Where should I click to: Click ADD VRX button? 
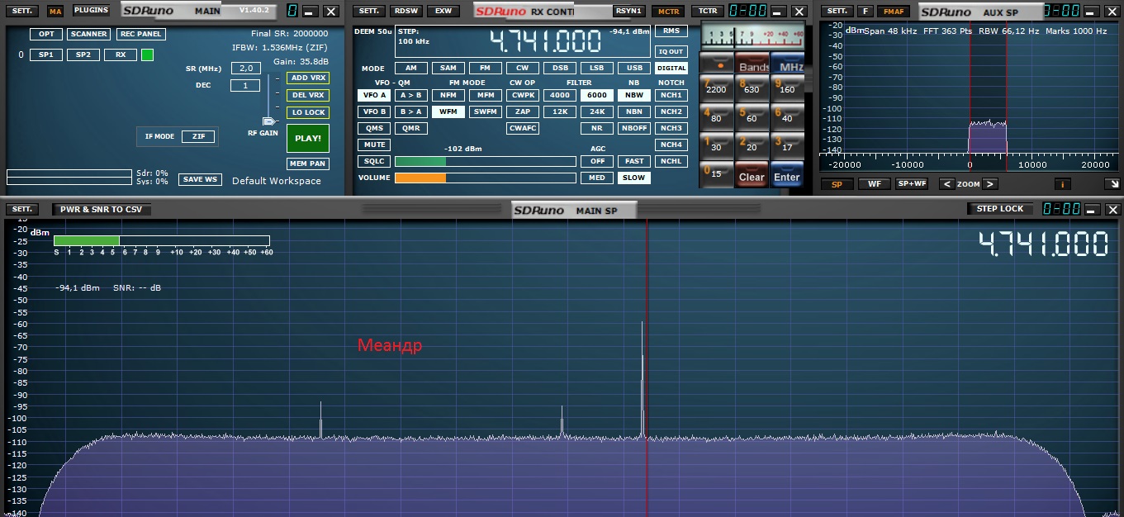click(307, 78)
